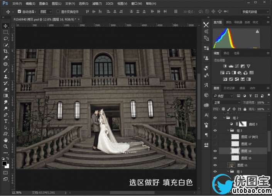Select the Dodge tool
The image size is (272, 196).
coord(5,108)
